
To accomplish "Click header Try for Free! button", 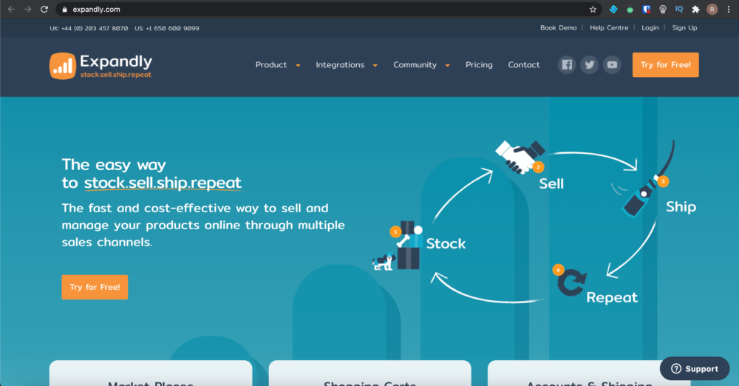I will 666,64.
